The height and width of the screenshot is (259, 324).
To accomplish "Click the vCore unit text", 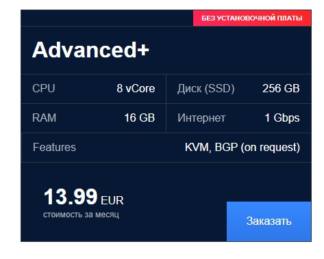I will pyautogui.click(x=140, y=88).
